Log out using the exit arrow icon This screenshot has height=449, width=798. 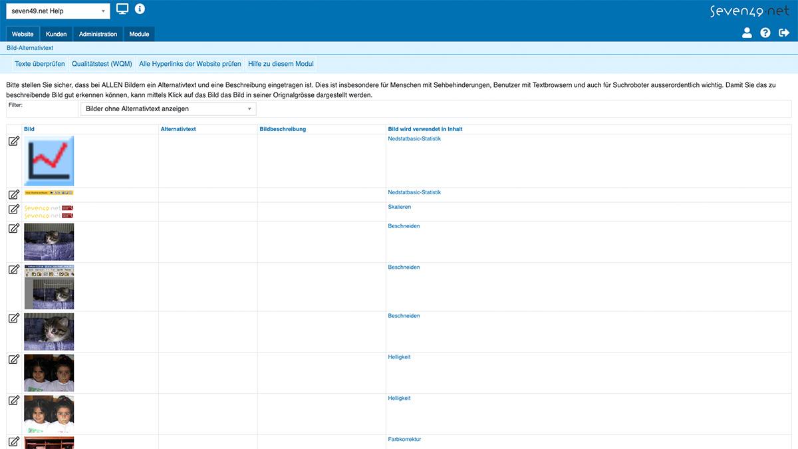(x=783, y=32)
